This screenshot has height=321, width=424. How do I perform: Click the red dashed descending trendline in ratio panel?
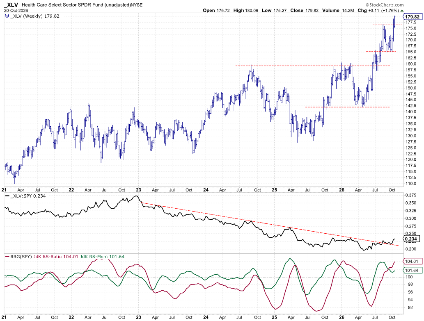click(x=270, y=224)
